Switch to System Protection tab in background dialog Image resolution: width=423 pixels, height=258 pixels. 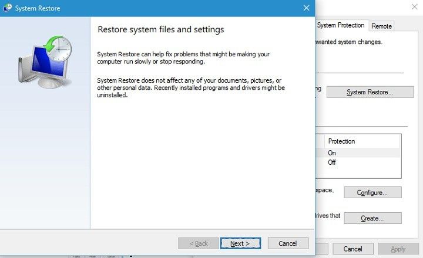[x=341, y=25]
